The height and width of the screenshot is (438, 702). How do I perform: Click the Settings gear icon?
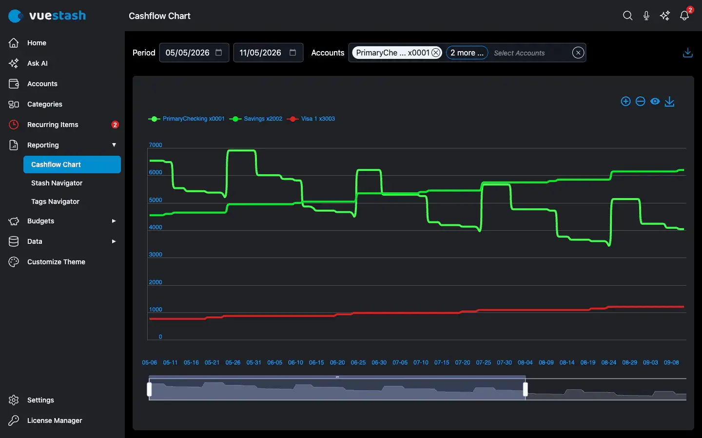pos(14,400)
